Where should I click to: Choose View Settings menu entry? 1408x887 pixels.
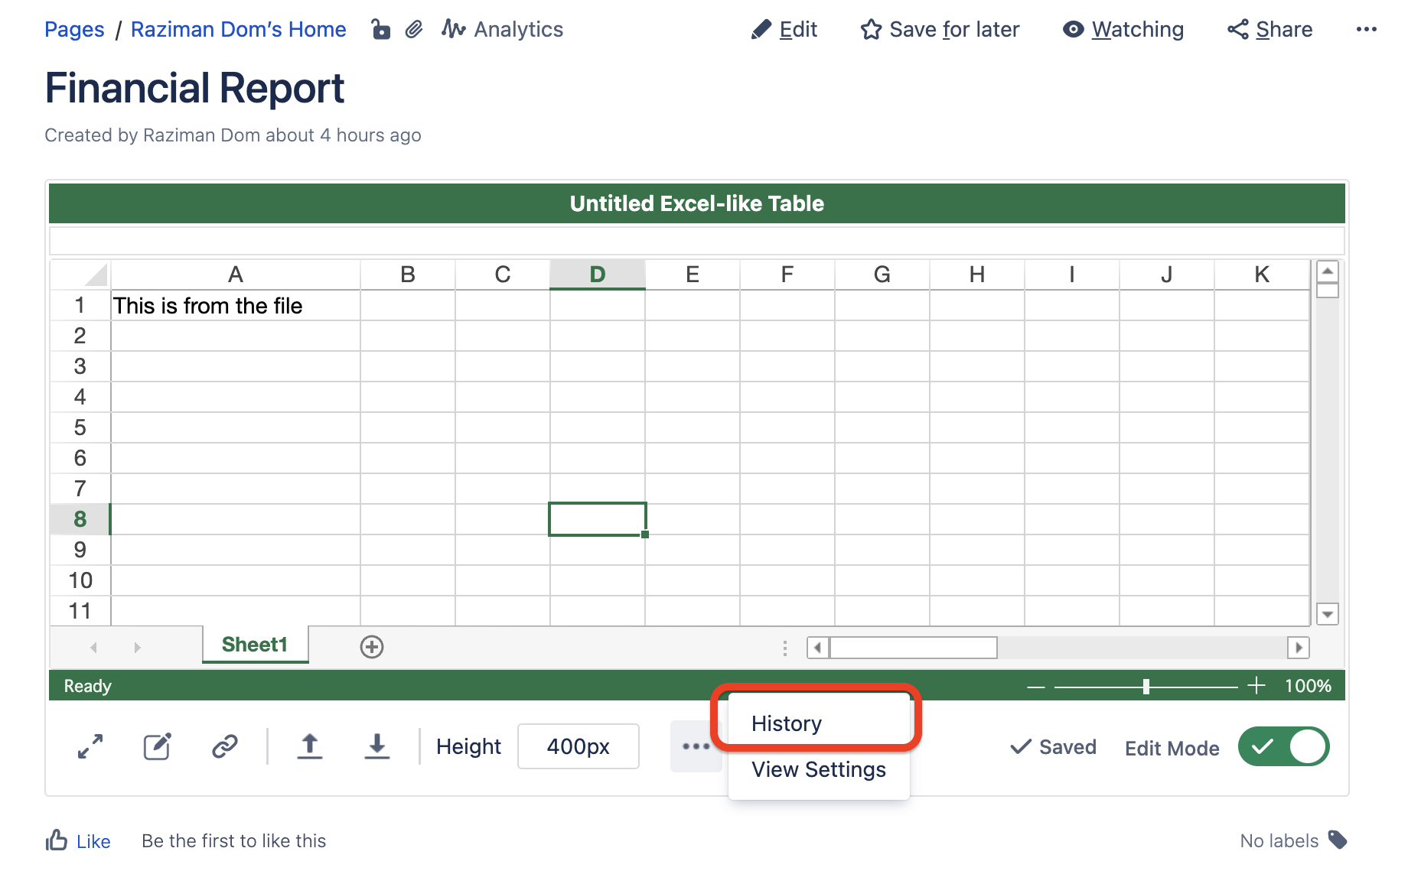(x=818, y=769)
